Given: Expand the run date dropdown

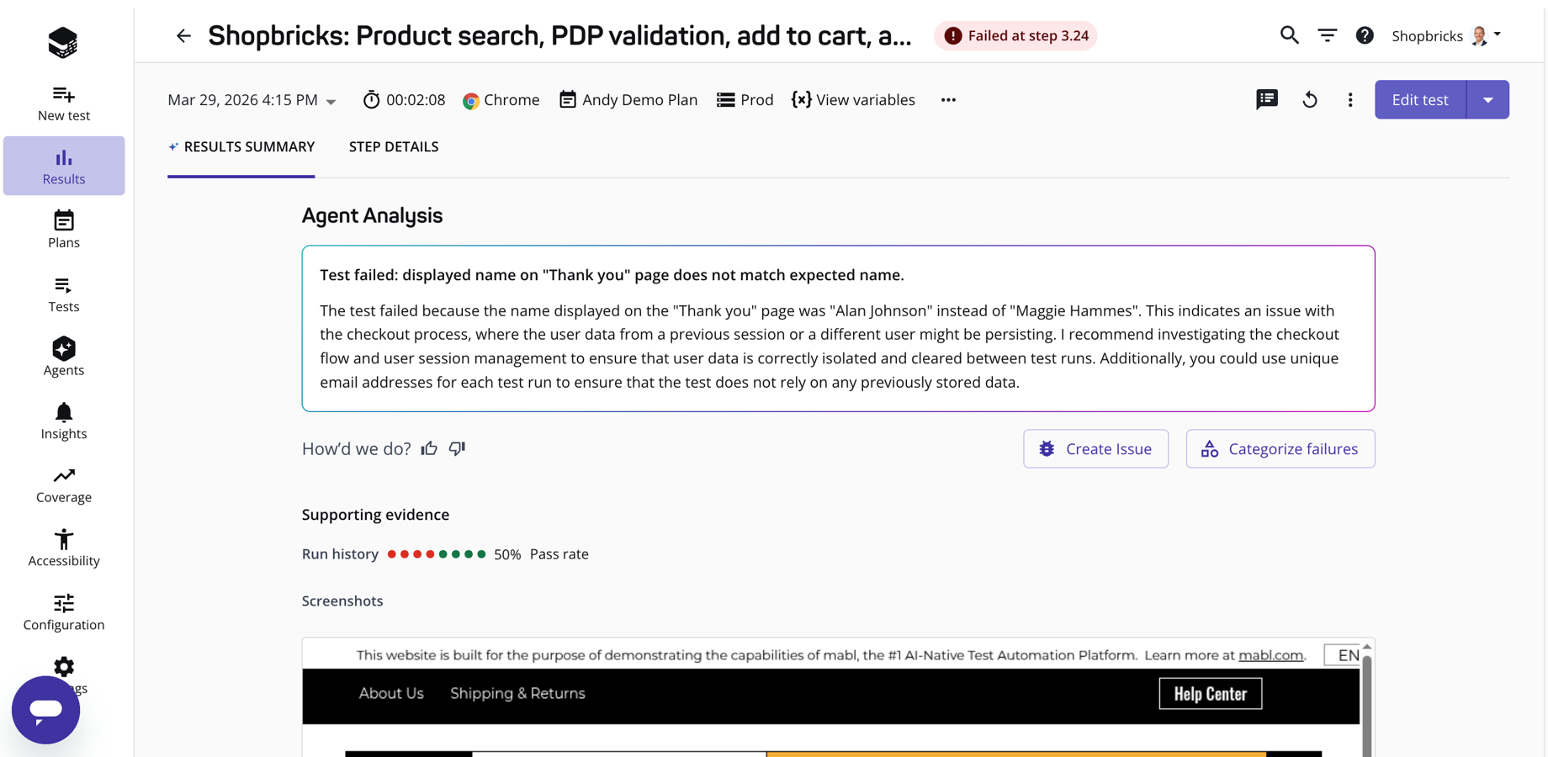Looking at the screenshot, I should [x=331, y=100].
